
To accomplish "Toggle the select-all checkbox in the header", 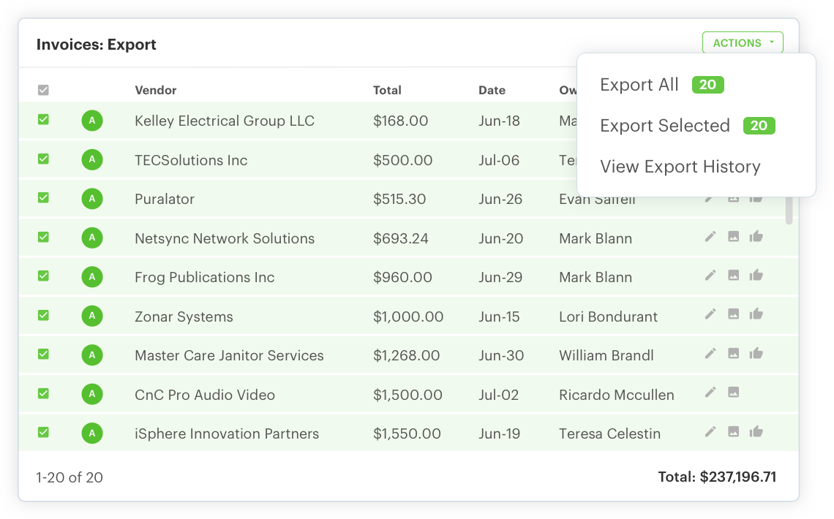I will 43,90.
